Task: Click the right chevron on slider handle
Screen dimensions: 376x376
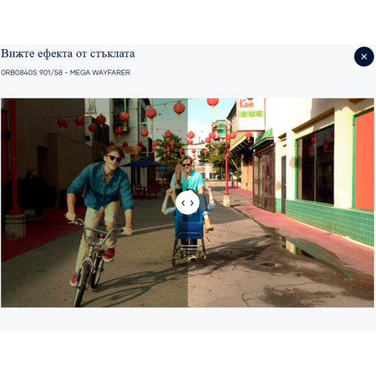Action: (192, 203)
